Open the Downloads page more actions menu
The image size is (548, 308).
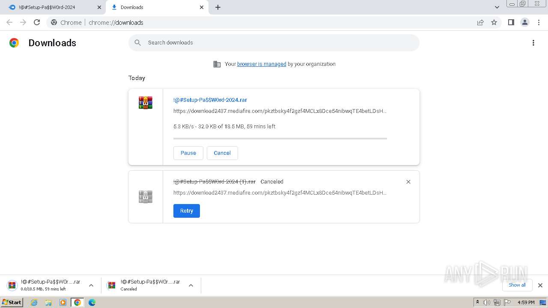pyautogui.click(x=533, y=43)
